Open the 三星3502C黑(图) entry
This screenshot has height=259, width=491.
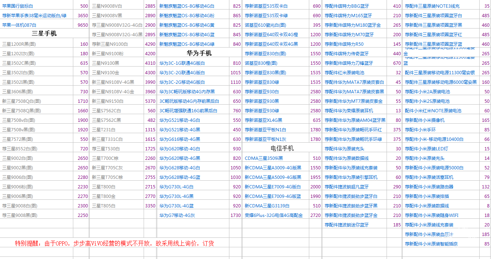click(x=19, y=63)
